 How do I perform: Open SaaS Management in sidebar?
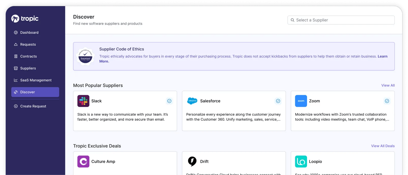point(35,80)
